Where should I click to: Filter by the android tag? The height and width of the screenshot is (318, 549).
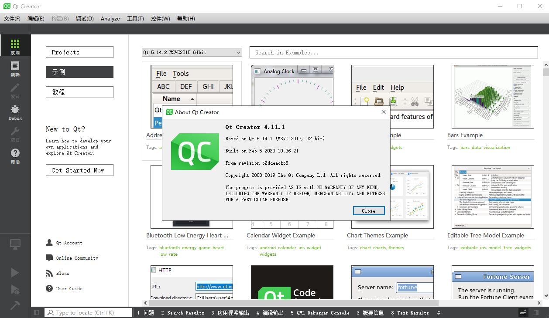click(268, 247)
